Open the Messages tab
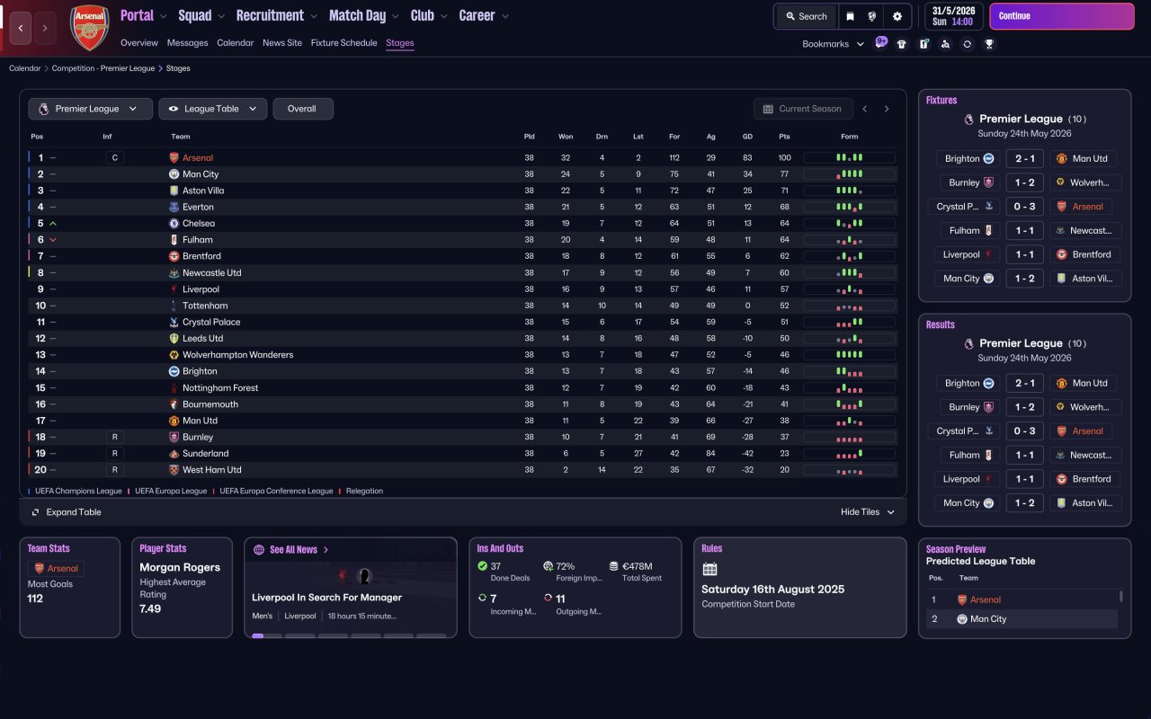This screenshot has width=1151, height=719. coord(188,43)
